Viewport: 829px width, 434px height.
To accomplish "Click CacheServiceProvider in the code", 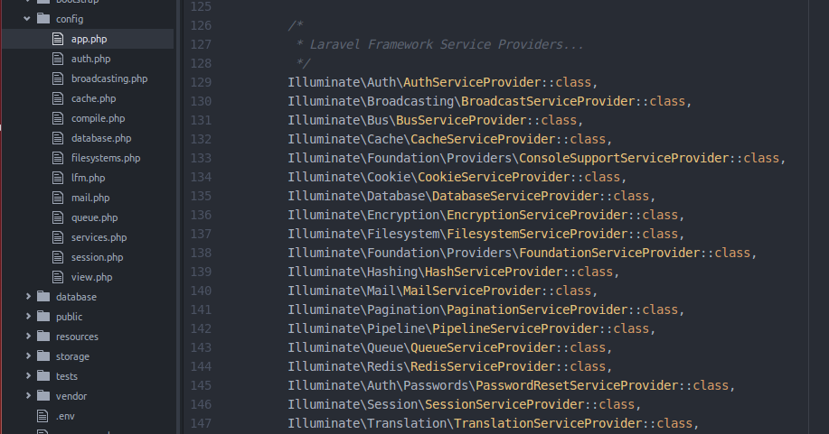I will point(483,139).
